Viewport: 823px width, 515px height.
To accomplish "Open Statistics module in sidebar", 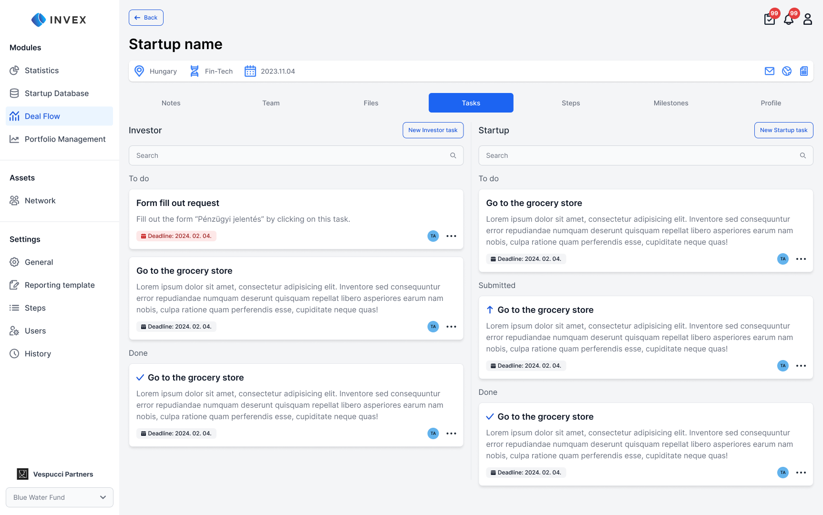I will (x=41, y=71).
